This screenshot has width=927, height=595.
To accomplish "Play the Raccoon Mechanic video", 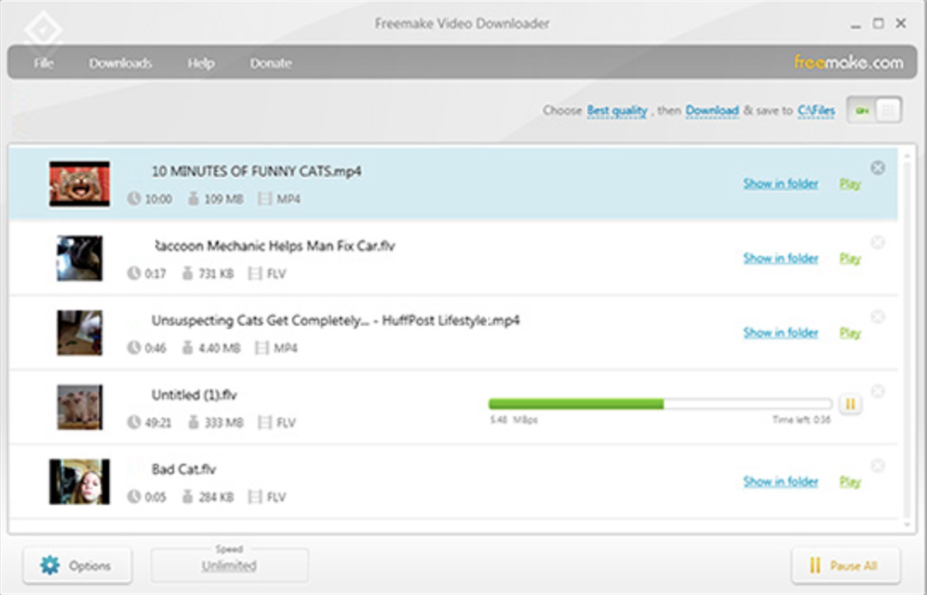I will tap(849, 259).
